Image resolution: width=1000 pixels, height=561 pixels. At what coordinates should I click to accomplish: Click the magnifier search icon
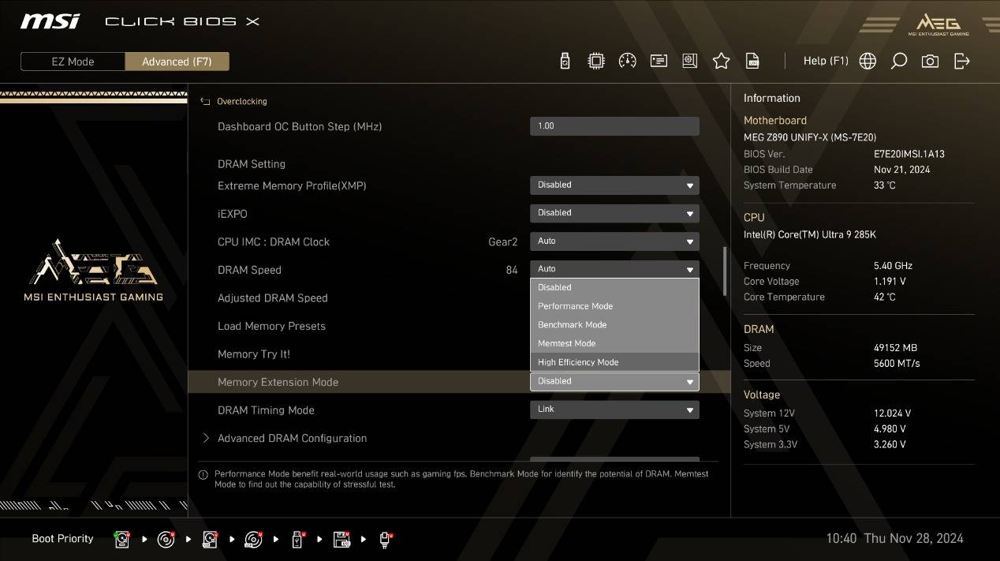point(898,62)
